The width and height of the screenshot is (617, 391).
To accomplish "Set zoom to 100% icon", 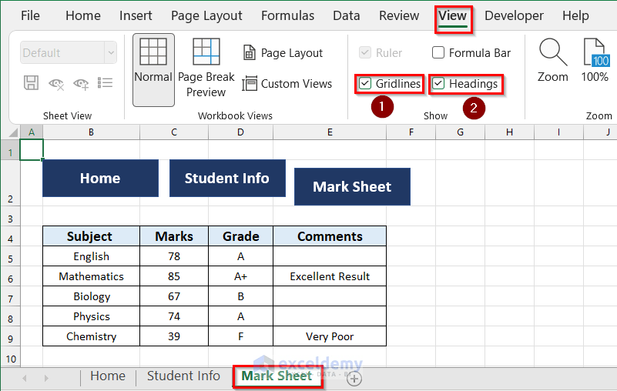I will (595, 52).
